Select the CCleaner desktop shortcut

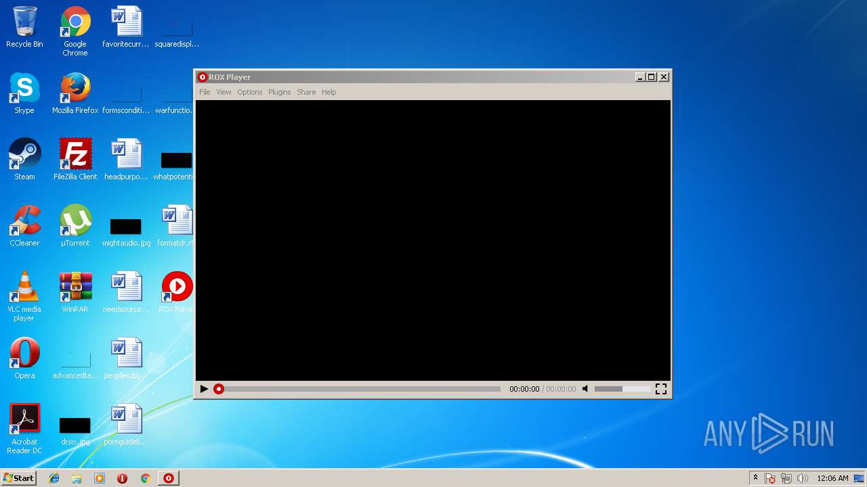point(24,226)
